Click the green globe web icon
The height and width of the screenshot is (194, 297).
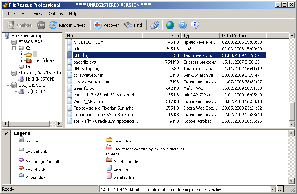pos(170,25)
